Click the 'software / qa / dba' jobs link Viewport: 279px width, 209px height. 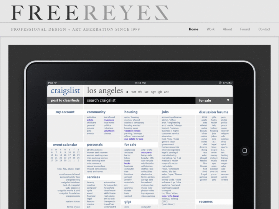(x=171, y=182)
